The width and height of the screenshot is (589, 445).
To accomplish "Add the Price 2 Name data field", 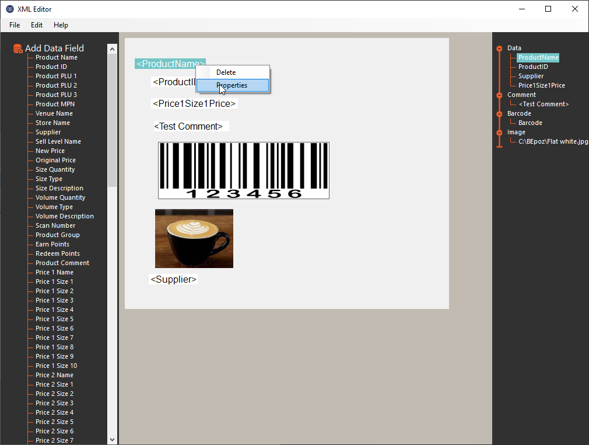I will point(54,375).
